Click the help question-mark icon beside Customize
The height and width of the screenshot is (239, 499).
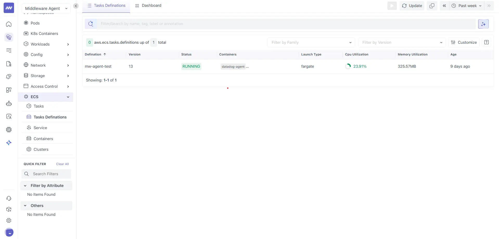tap(486, 42)
